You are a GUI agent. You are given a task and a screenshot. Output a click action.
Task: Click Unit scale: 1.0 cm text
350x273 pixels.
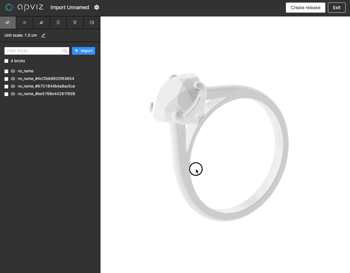click(21, 35)
